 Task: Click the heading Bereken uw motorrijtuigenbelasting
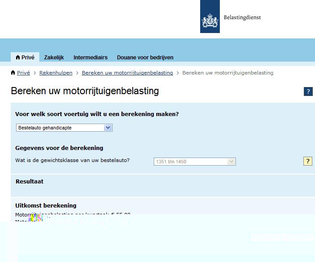coord(85,91)
